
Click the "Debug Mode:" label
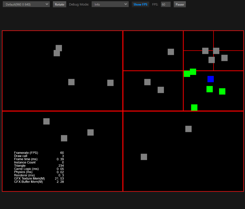[79, 4]
